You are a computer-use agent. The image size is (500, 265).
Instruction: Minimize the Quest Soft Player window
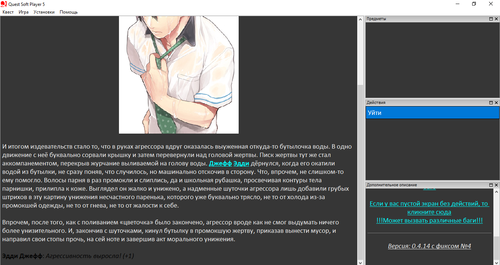tap(458, 4)
